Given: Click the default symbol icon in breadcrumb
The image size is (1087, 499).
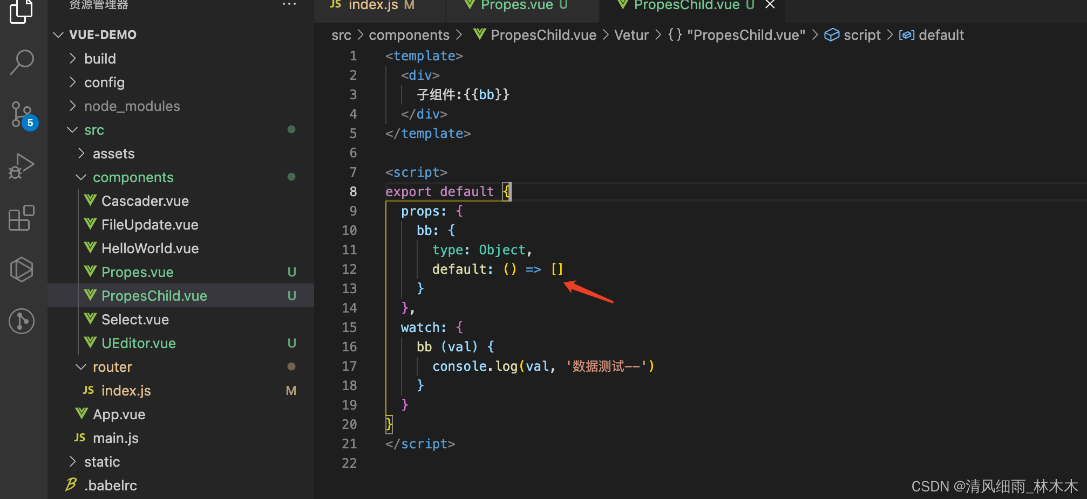Looking at the screenshot, I should coord(907,35).
